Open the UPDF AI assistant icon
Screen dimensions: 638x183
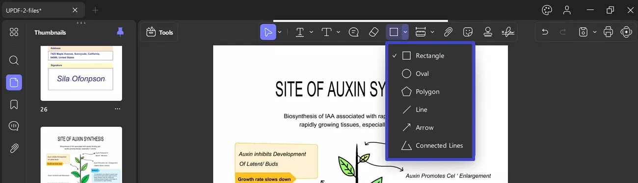point(626,32)
